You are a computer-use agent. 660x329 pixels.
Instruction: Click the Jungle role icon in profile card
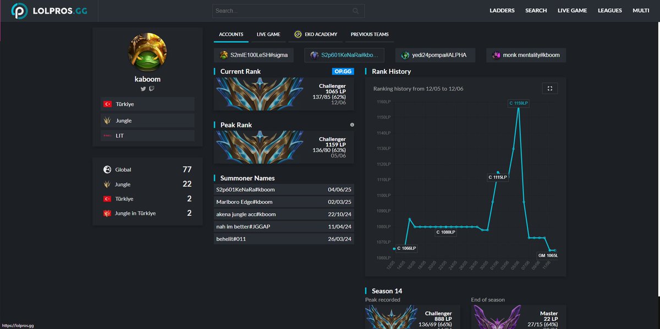click(108, 120)
